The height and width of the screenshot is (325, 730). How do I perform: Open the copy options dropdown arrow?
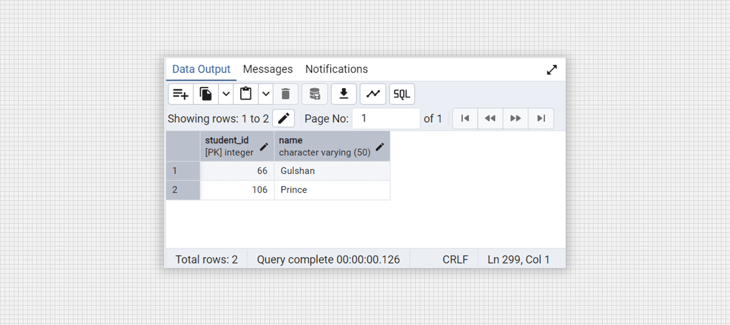tap(226, 94)
